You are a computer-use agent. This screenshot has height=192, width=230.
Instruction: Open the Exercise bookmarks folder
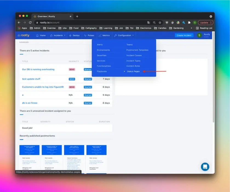49,28
